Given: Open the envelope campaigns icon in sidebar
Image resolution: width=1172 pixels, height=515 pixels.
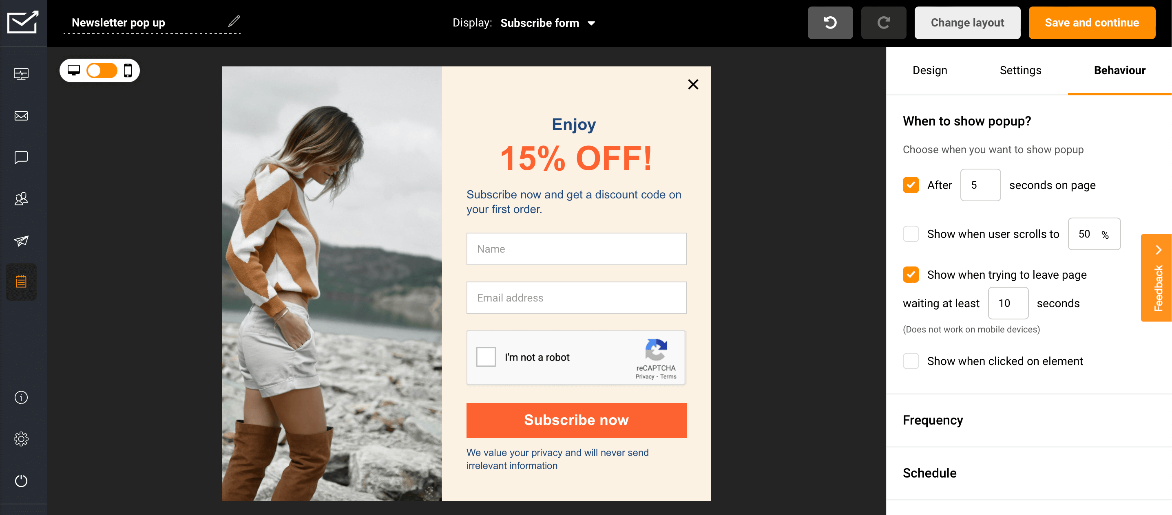Looking at the screenshot, I should 21,116.
